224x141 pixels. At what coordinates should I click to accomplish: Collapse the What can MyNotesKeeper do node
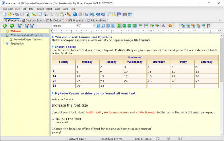coord(4,35)
